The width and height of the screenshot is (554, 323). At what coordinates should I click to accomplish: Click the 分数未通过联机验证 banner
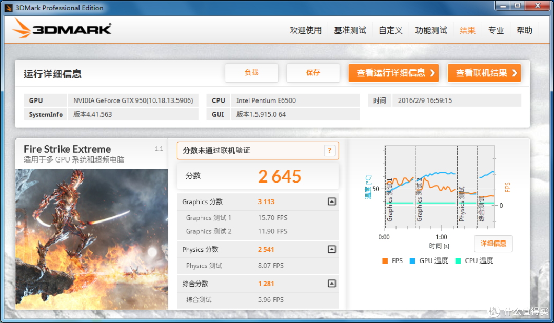click(x=258, y=151)
